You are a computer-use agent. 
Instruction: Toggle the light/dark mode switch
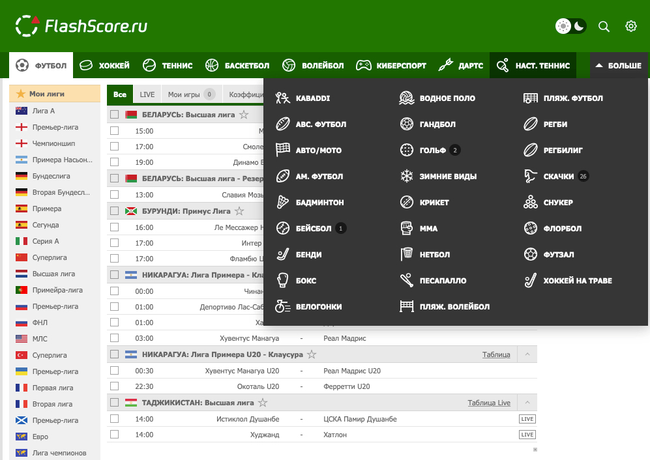571,26
